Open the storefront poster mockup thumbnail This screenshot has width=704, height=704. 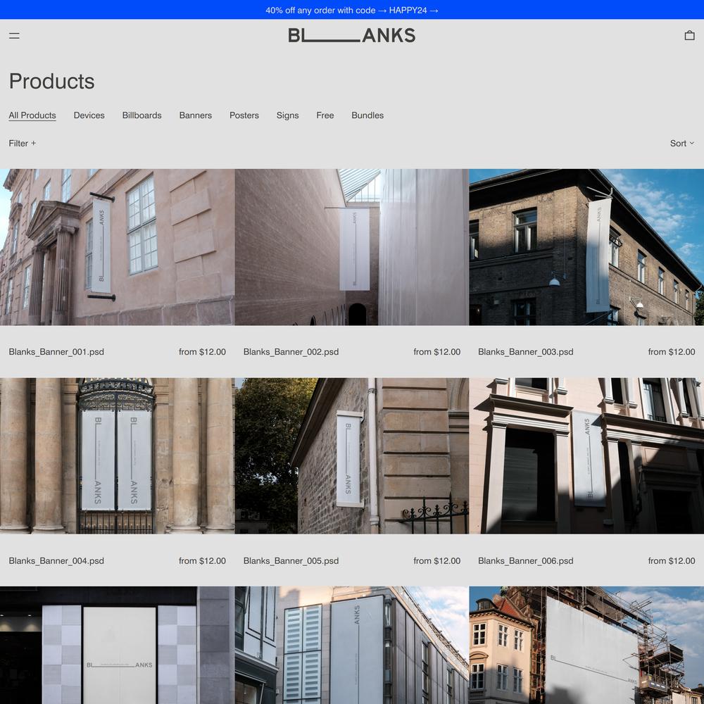117,645
